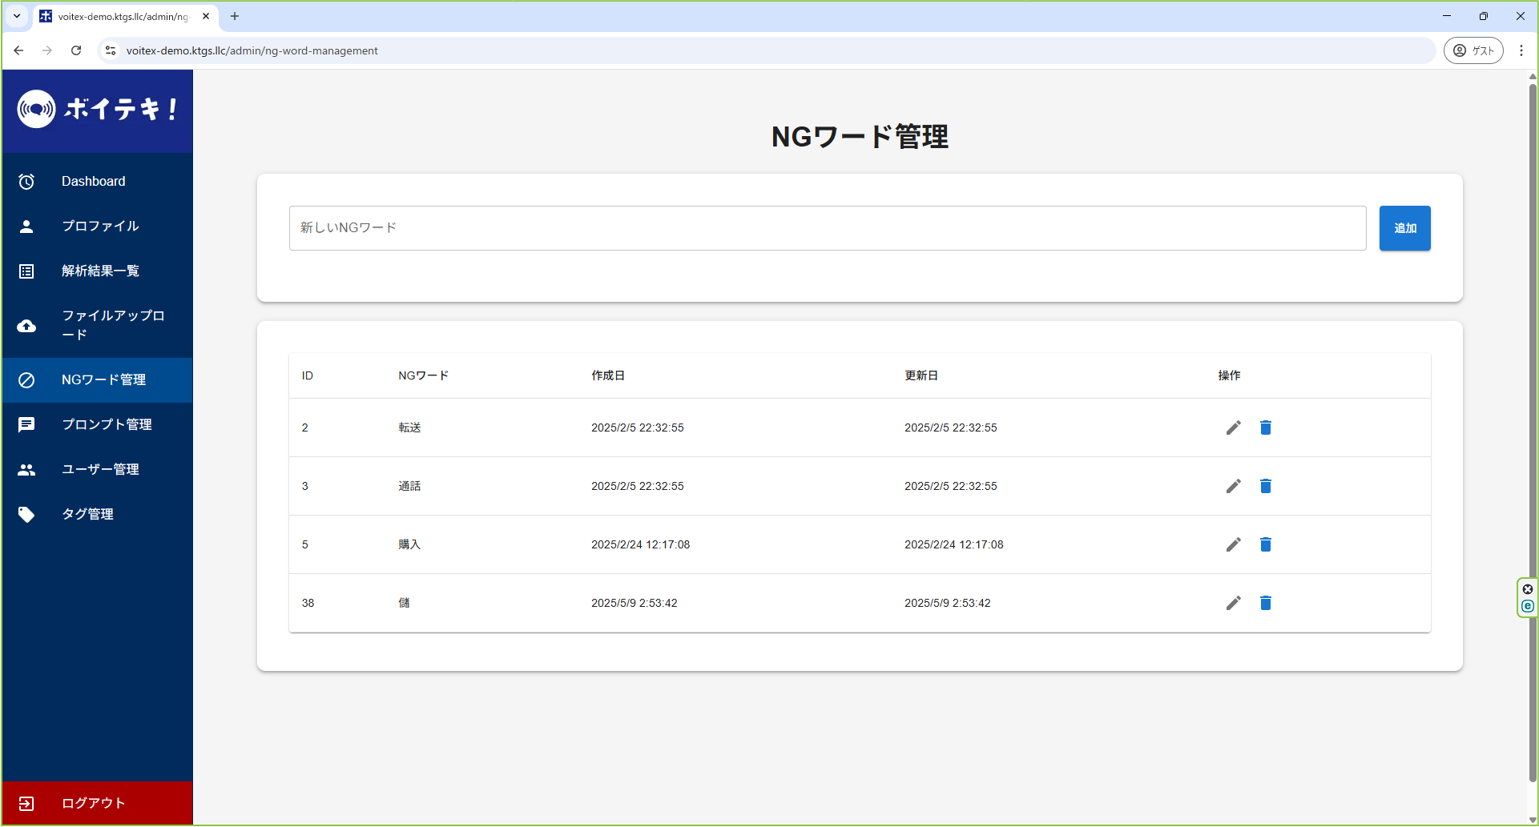Screen dimensions: 1539x827
Task: Click created date 2025/2/24 12:17:08
Action: [x=640, y=544]
